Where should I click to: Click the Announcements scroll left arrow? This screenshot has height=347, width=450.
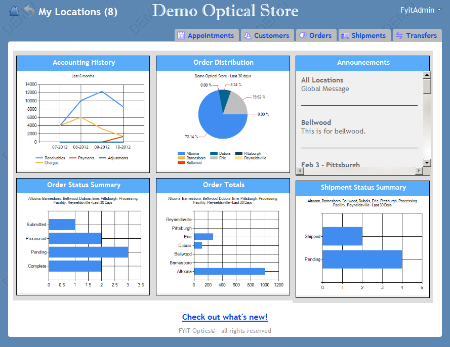300,171
